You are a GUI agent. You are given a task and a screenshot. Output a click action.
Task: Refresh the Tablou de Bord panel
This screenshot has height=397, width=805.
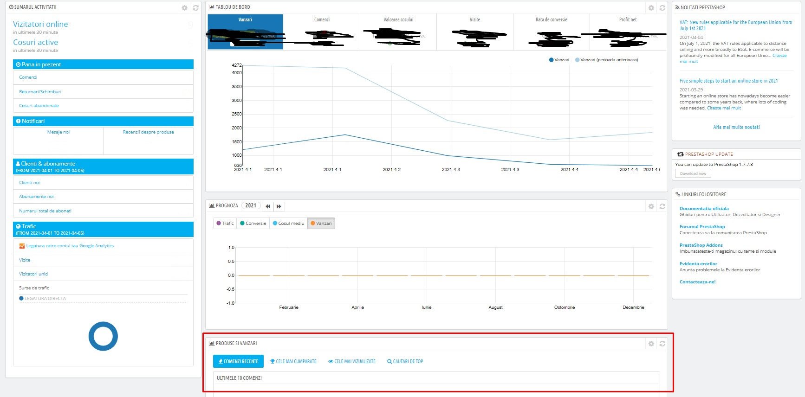point(662,8)
